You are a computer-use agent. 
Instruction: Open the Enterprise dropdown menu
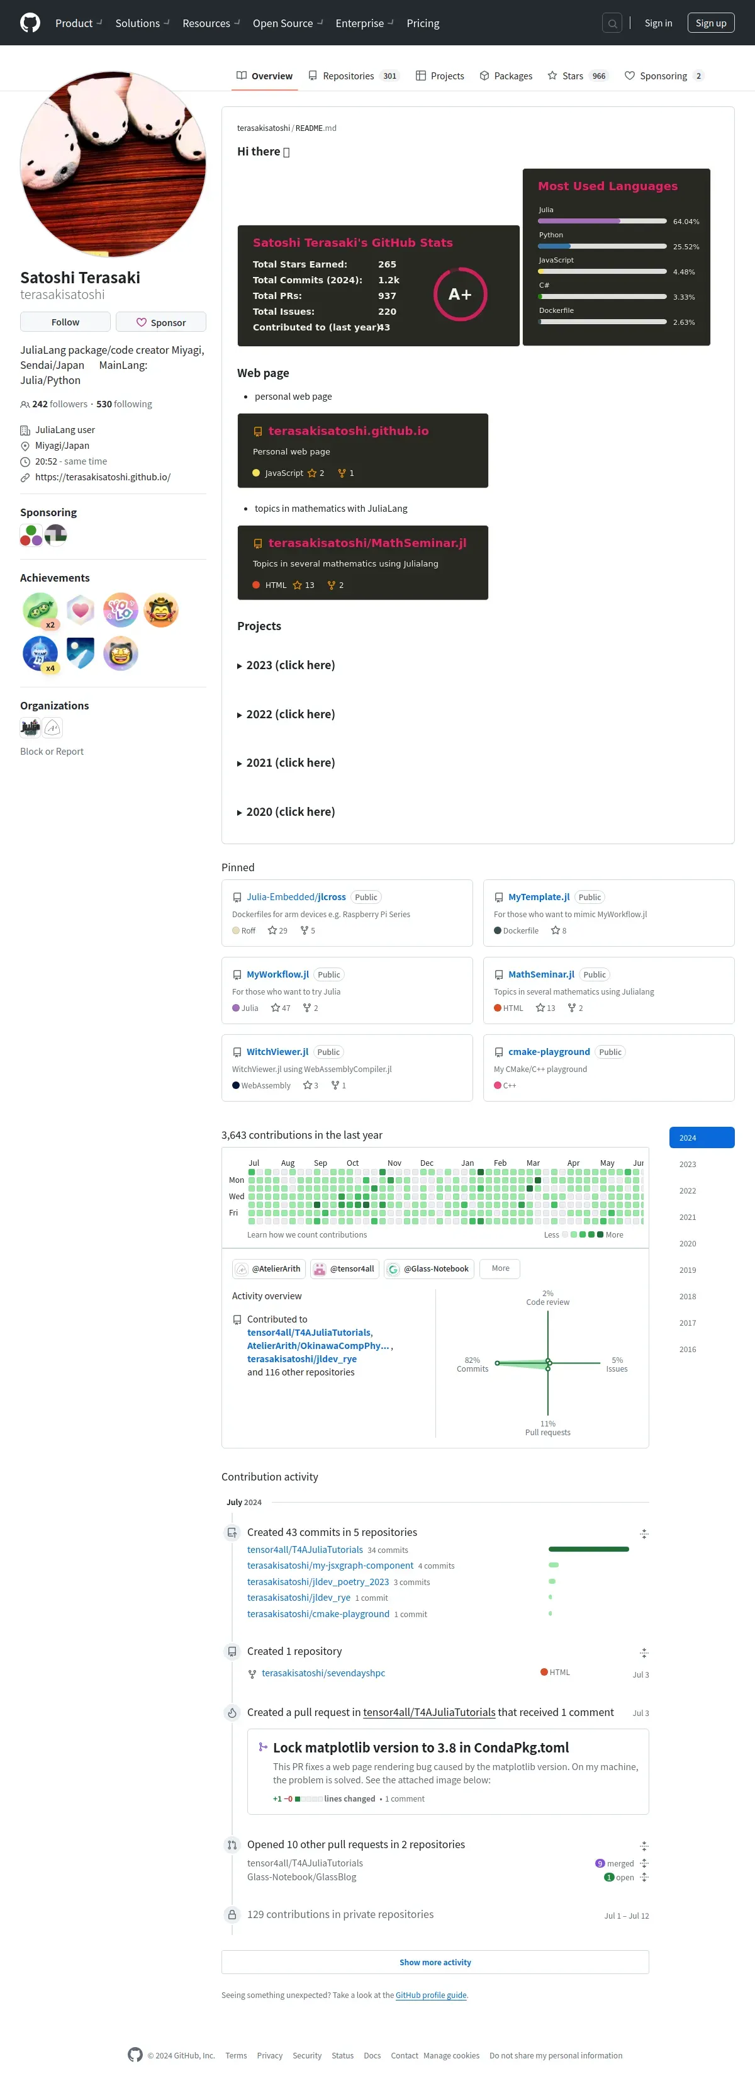[364, 23]
